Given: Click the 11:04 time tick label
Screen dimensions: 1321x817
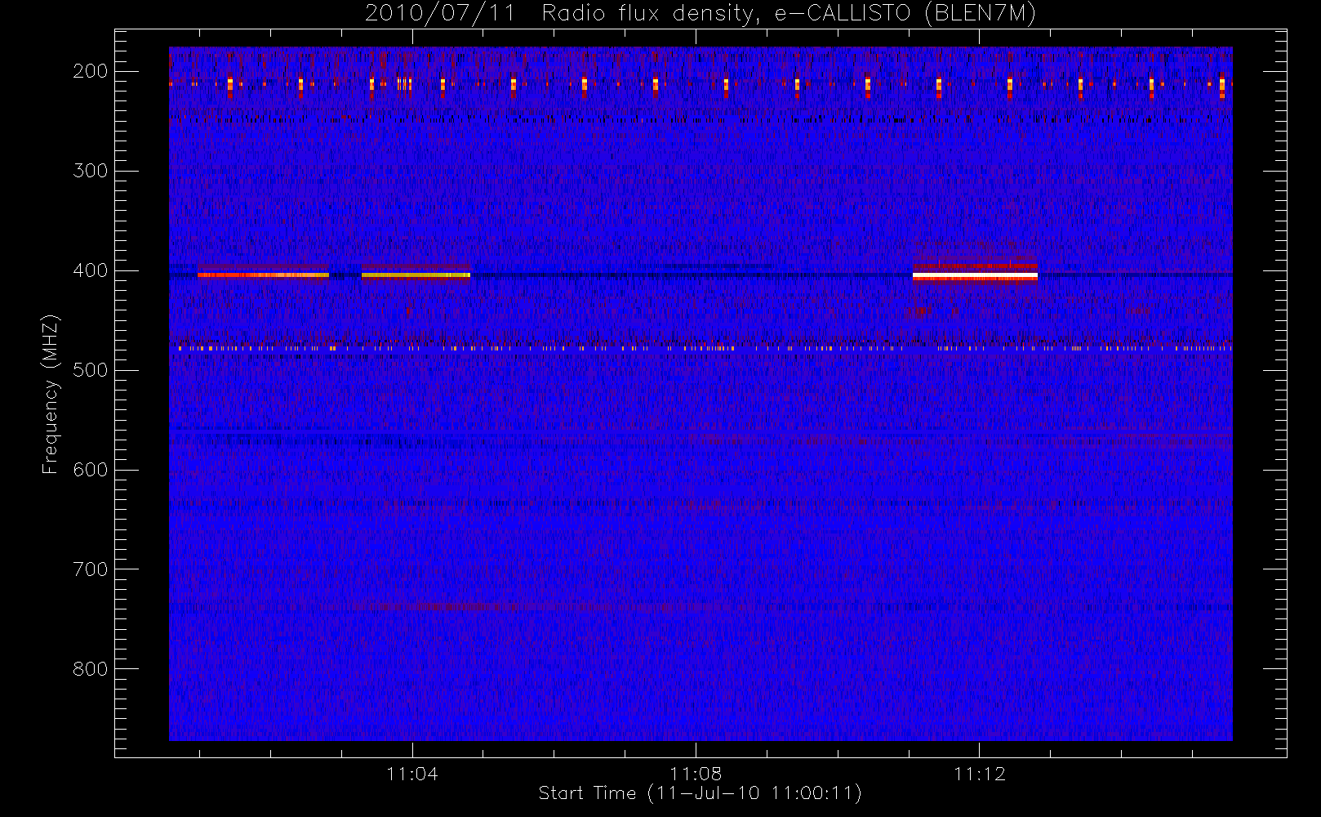Looking at the screenshot, I should pyautogui.click(x=412, y=774).
